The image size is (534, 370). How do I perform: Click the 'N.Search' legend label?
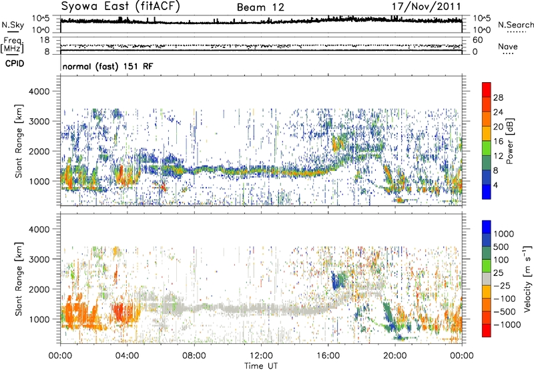point(515,25)
